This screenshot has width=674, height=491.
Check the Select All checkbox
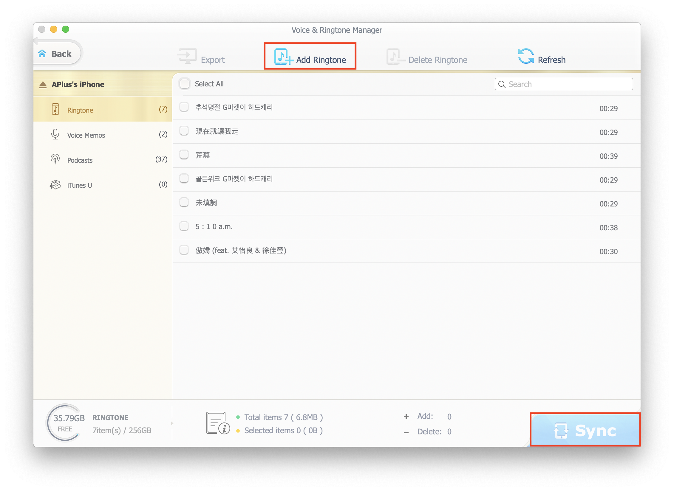pos(185,84)
